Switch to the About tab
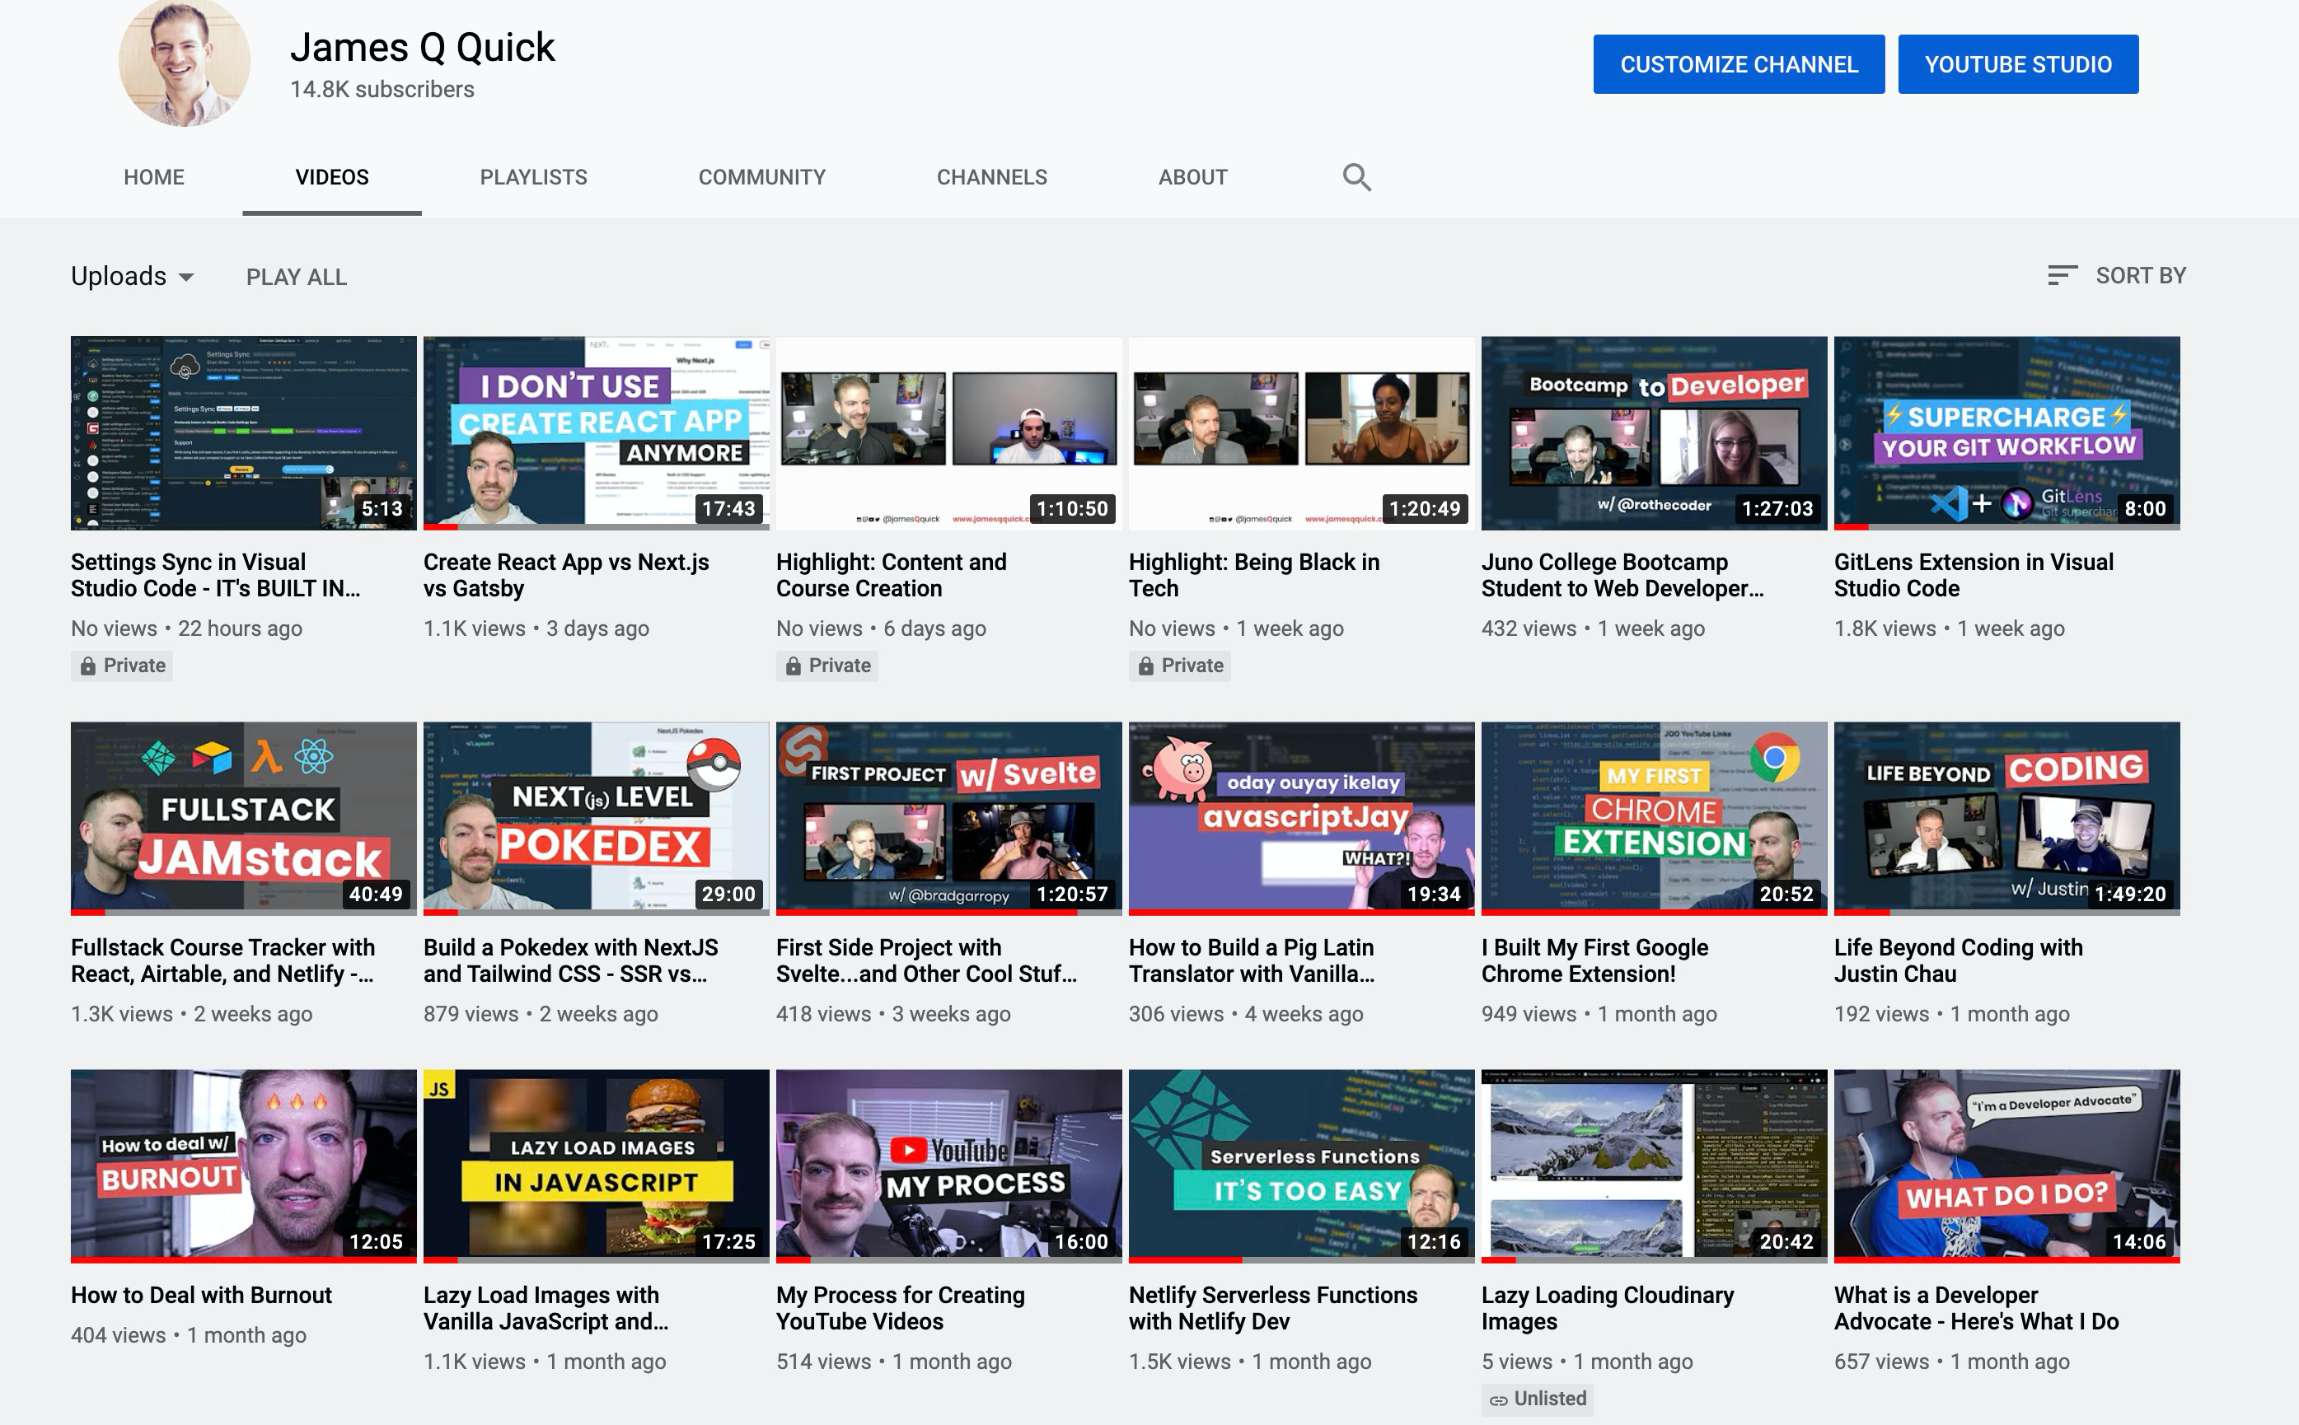2299x1425 pixels. [x=1192, y=177]
